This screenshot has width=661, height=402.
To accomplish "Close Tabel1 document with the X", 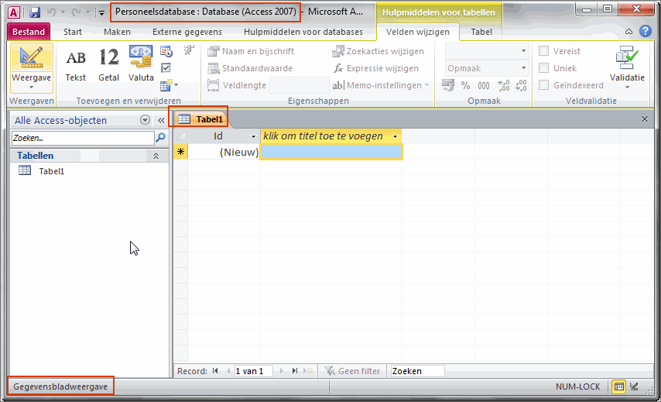I will click(x=645, y=119).
